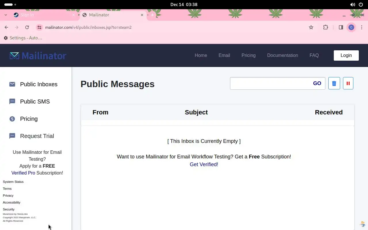Open the Documentation menu item
368x230 pixels.
tap(283, 55)
